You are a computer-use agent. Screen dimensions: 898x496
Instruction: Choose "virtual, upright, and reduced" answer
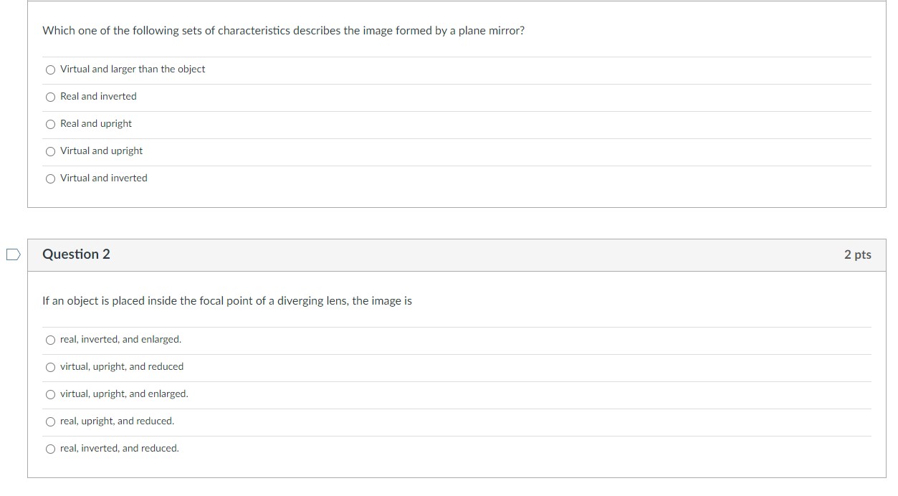50,367
